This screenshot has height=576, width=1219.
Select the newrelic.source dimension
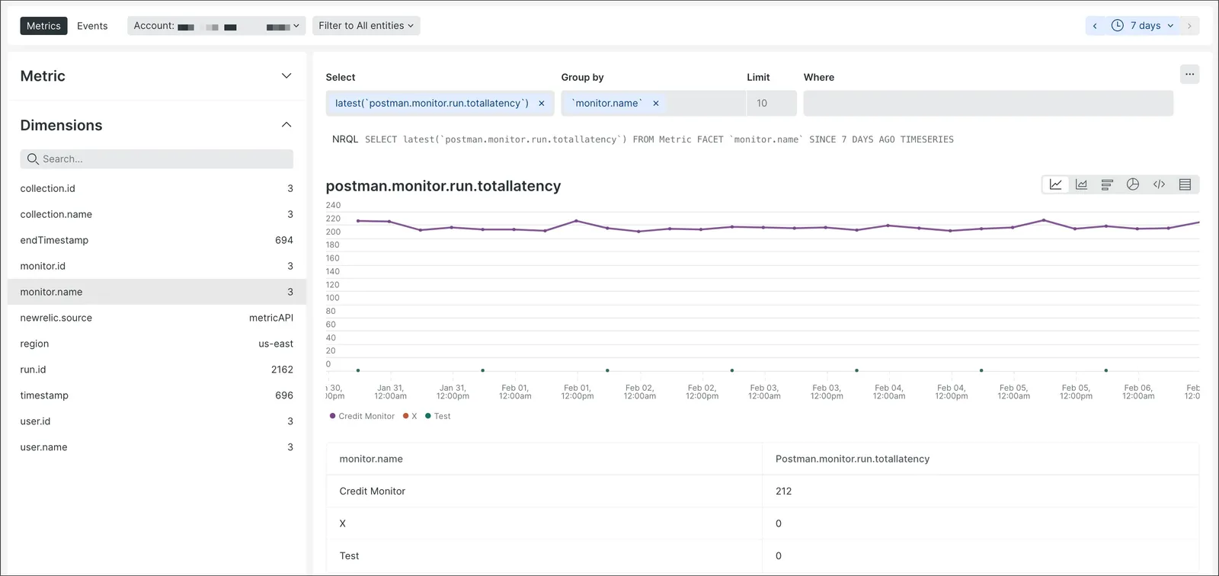tap(156, 318)
